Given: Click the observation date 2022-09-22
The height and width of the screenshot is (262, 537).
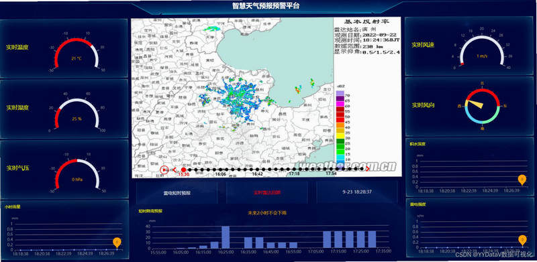Looking at the screenshot, I should [379, 35].
